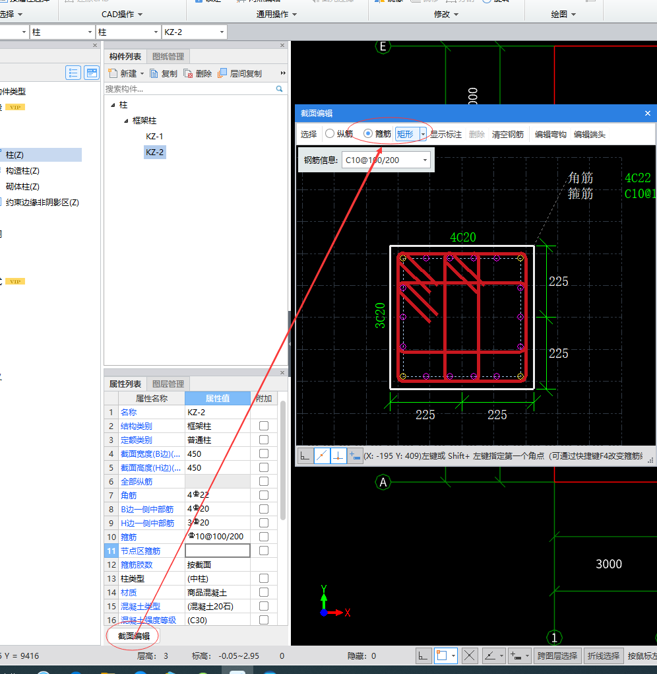Click 编辑端头 in section editor toolbar
This screenshot has height=674, width=657.
590,134
